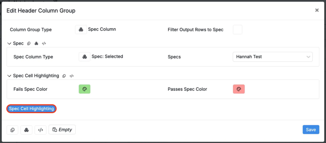Collapse the Spec Cell Highlighting section chevron
The height and width of the screenshot is (143, 326).
pos(9,76)
